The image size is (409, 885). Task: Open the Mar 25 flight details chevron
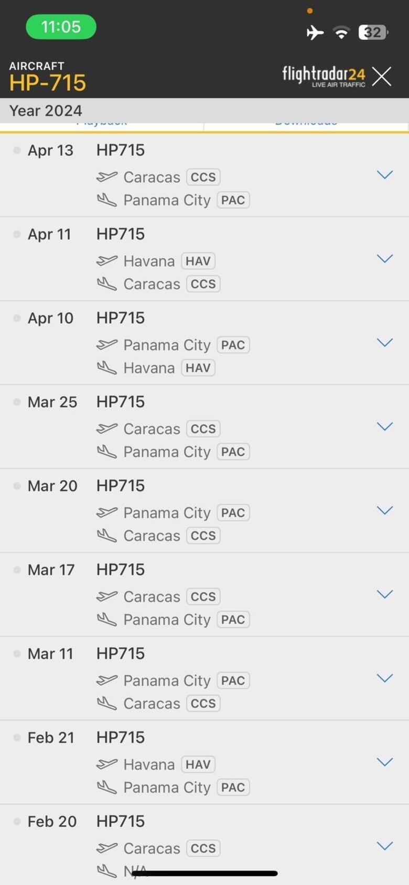384,427
